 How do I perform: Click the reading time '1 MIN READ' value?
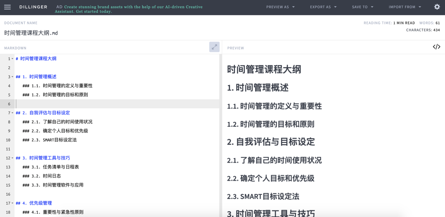tap(404, 23)
